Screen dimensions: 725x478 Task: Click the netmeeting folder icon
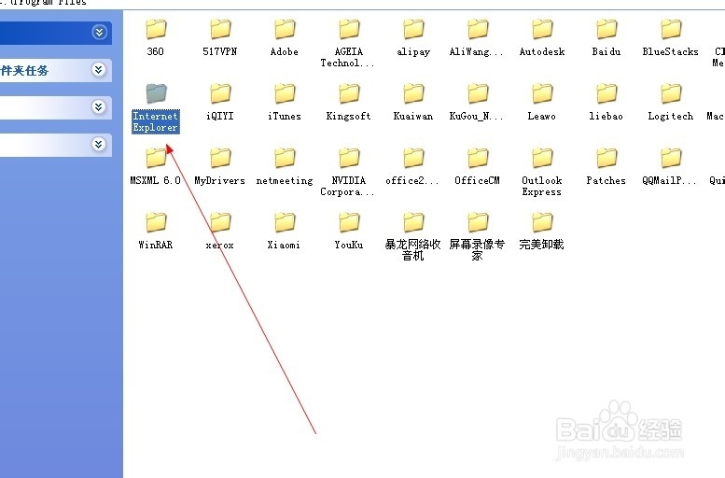[285, 159]
